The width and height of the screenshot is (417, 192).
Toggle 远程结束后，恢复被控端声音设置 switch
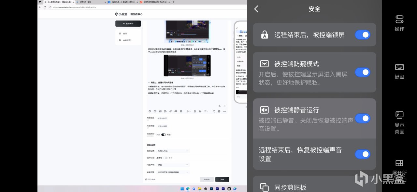point(362,154)
